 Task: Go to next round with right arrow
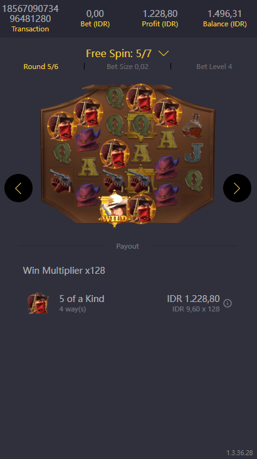point(237,188)
